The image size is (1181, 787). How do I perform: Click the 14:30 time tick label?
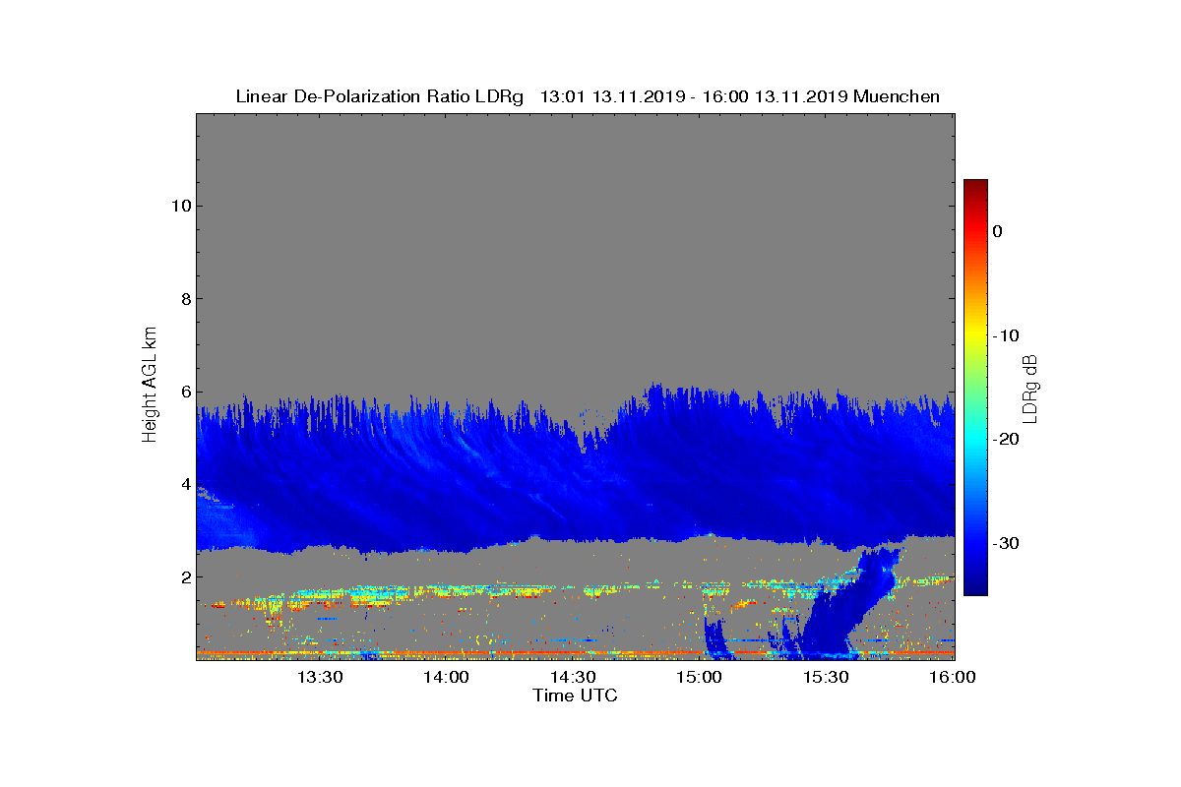click(x=573, y=677)
